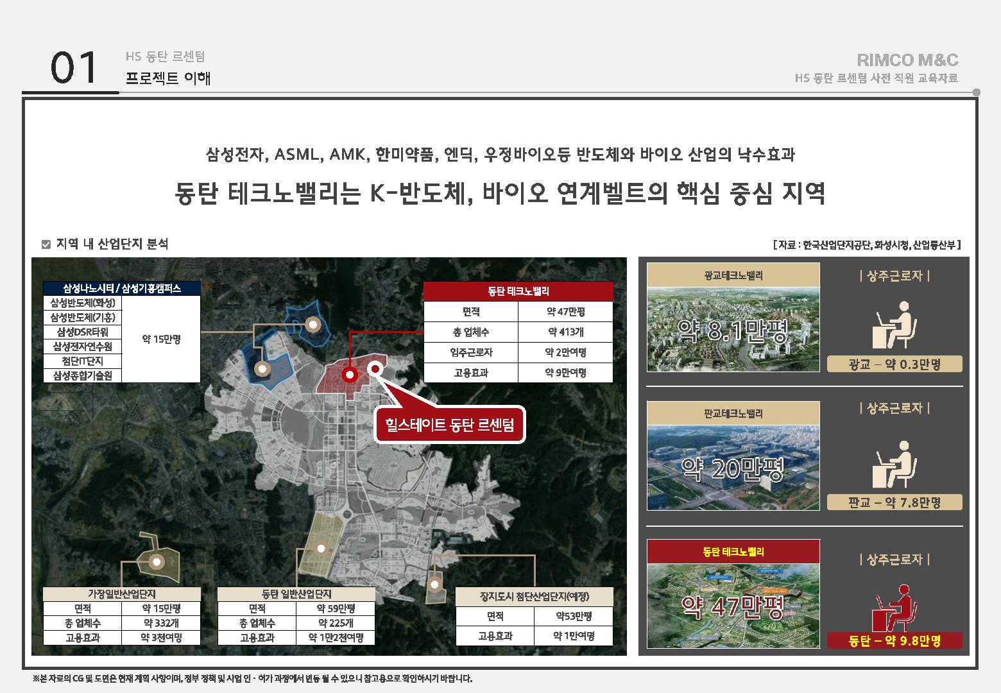This screenshot has height=693, width=1001.
Task: Click the 약 225개 cell
Action: pos(336,623)
